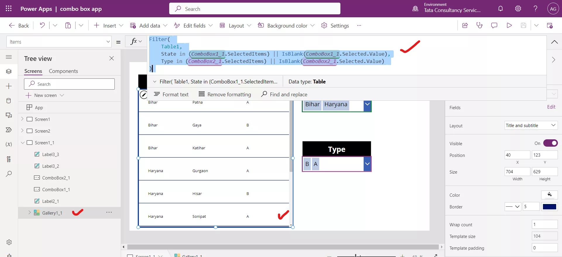Collapse Screen1_1 in tree view
Screen dimensions: 562x257
click(x=22, y=143)
